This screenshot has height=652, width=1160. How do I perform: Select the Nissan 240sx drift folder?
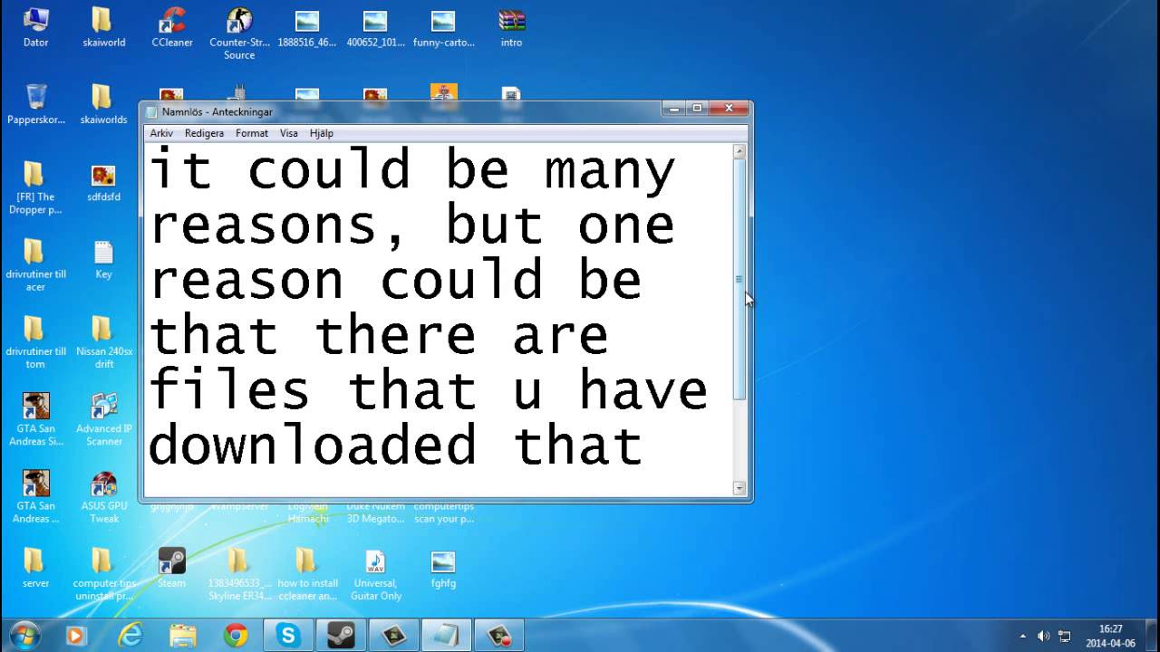(x=103, y=342)
